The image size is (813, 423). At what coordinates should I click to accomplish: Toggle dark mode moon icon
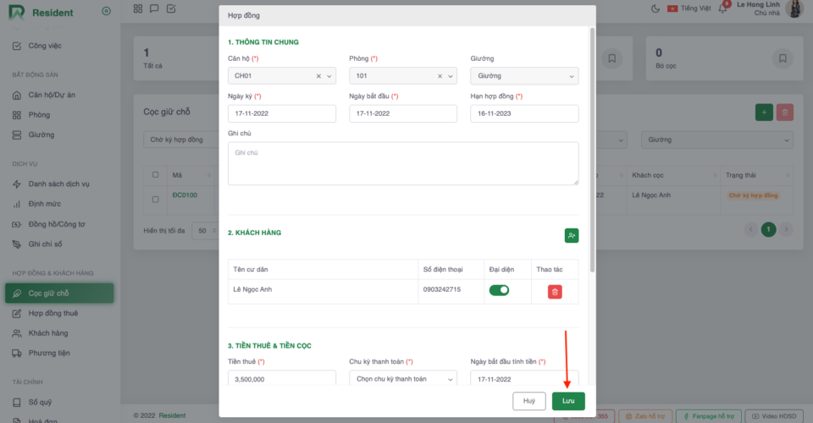655,8
